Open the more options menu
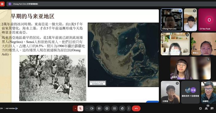Viewport: 216px width, 113px height. pyautogui.click(x=129, y=108)
